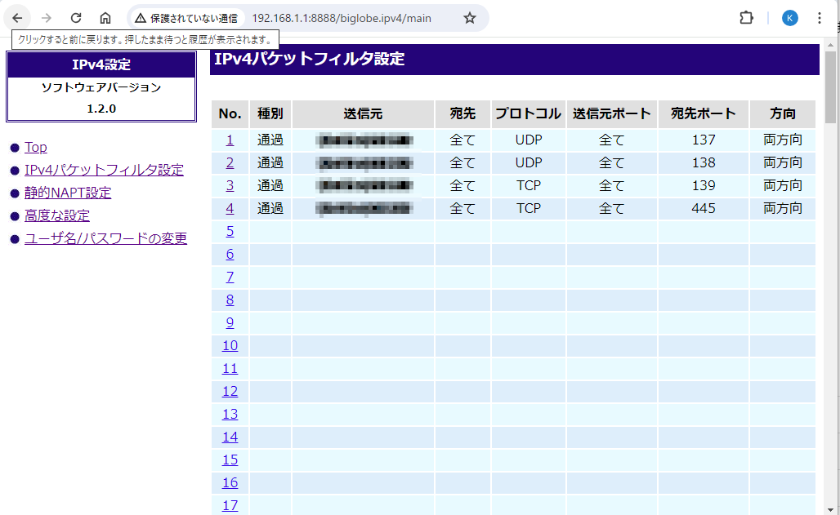Go to the browser home page icon

coord(105,18)
